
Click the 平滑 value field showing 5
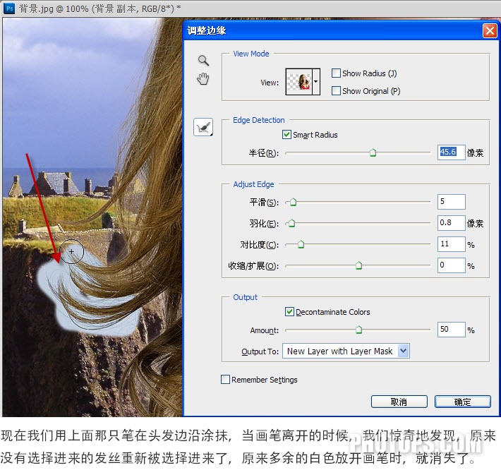coord(451,202)
